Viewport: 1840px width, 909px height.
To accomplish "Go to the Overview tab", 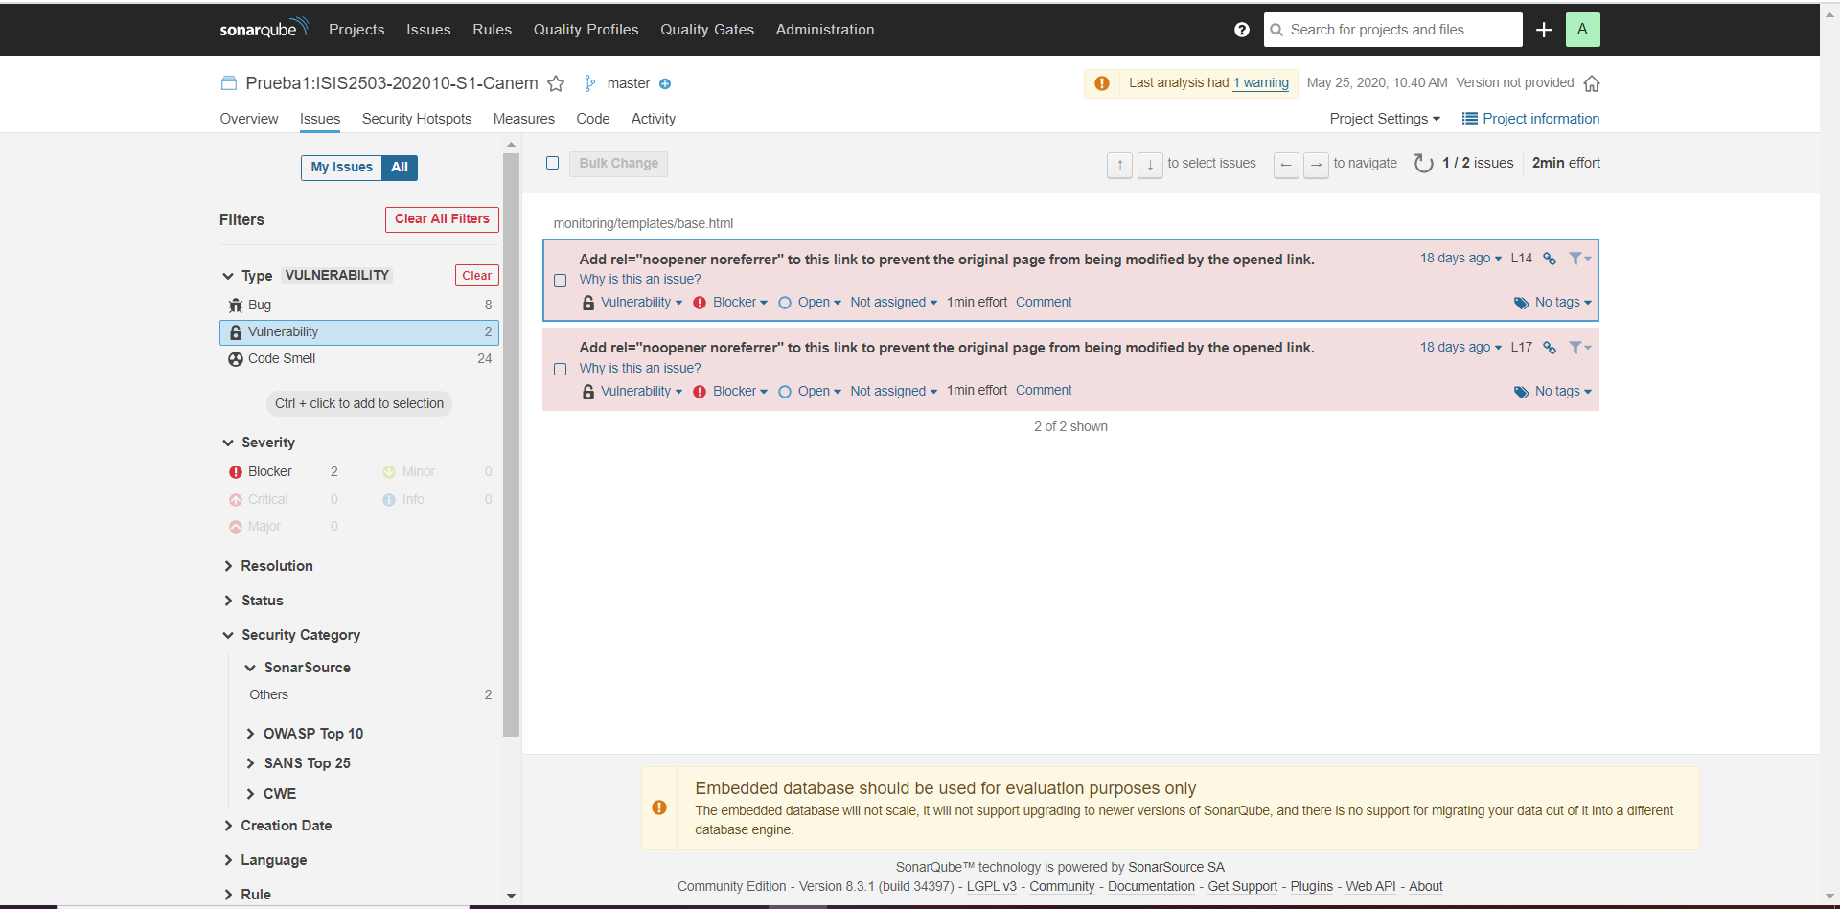I will pos(249,119).
